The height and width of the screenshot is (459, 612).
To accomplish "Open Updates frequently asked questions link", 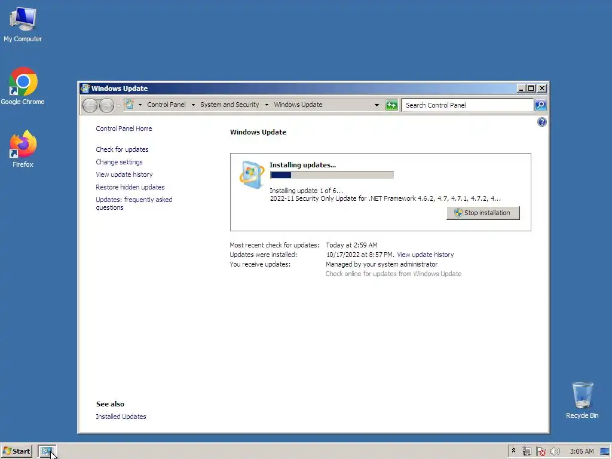I will [134, 203].
